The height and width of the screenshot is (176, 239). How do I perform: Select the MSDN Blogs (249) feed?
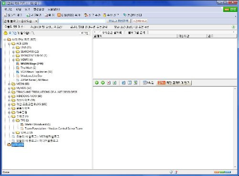[32, 64]
